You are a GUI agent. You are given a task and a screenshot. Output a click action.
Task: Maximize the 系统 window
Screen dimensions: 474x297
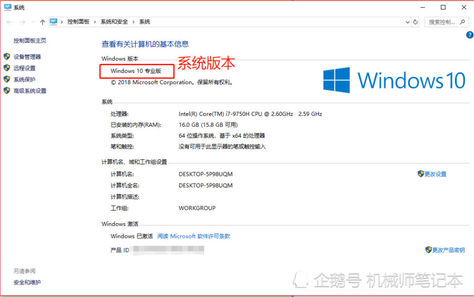(x=443, y=7)
